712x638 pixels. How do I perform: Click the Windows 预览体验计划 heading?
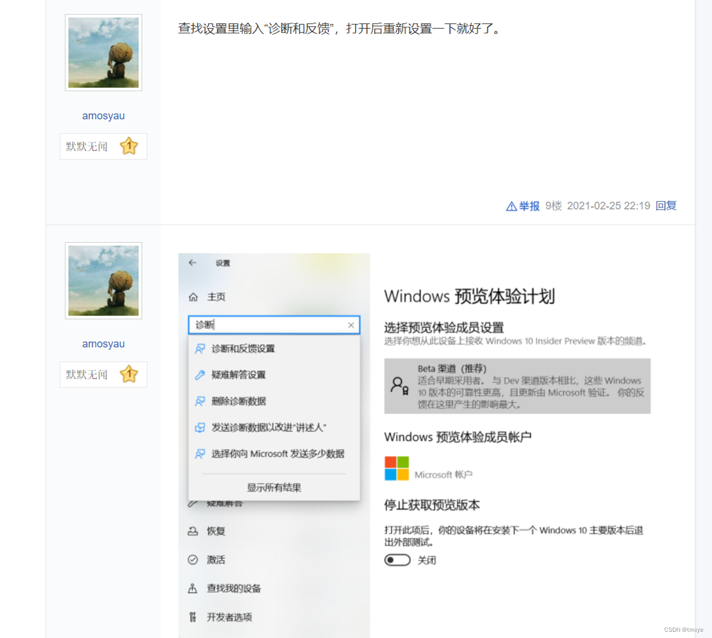pyautogui.click(x=469, y=297)
